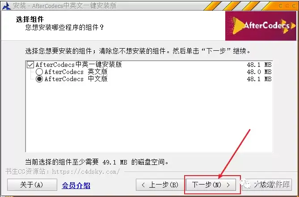
Task: Click the large yellow play triangle in logo
Action: (239, 25)
